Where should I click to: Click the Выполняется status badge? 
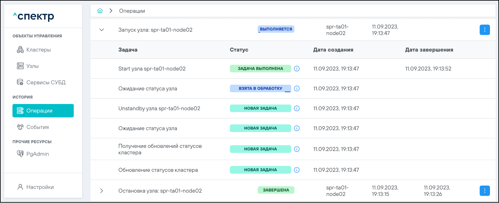click(x=276, y=29)
